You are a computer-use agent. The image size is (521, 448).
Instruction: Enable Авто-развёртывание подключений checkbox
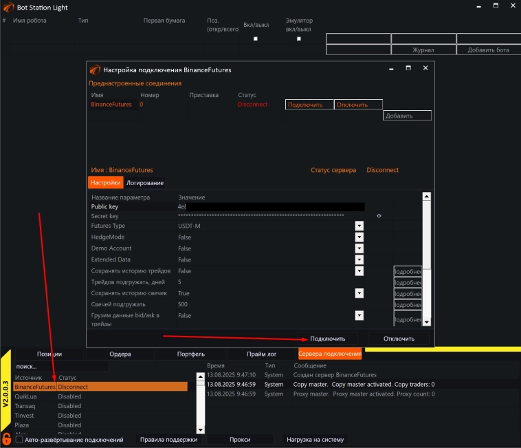click(19, 439)
